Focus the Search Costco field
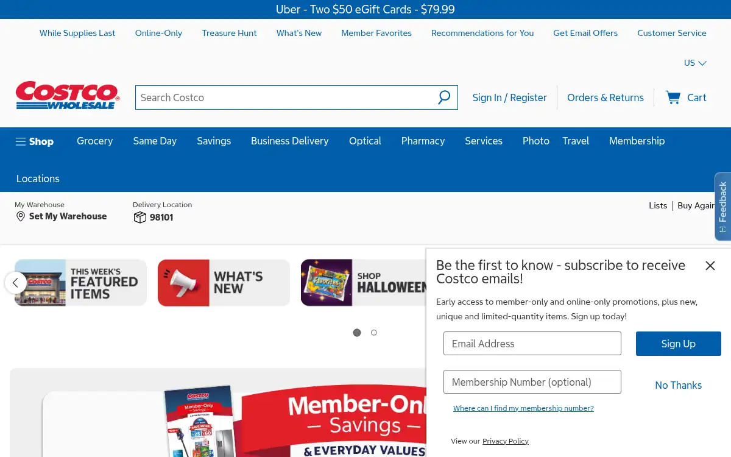The image size is (731, 457). tap(297, 97)
